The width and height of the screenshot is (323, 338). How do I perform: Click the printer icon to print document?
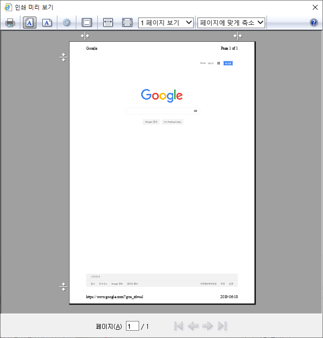click(x=10, y=23)
